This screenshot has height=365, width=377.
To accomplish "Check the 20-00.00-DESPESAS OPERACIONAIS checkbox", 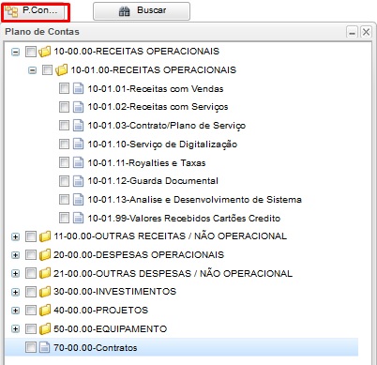I will (31, 254).
